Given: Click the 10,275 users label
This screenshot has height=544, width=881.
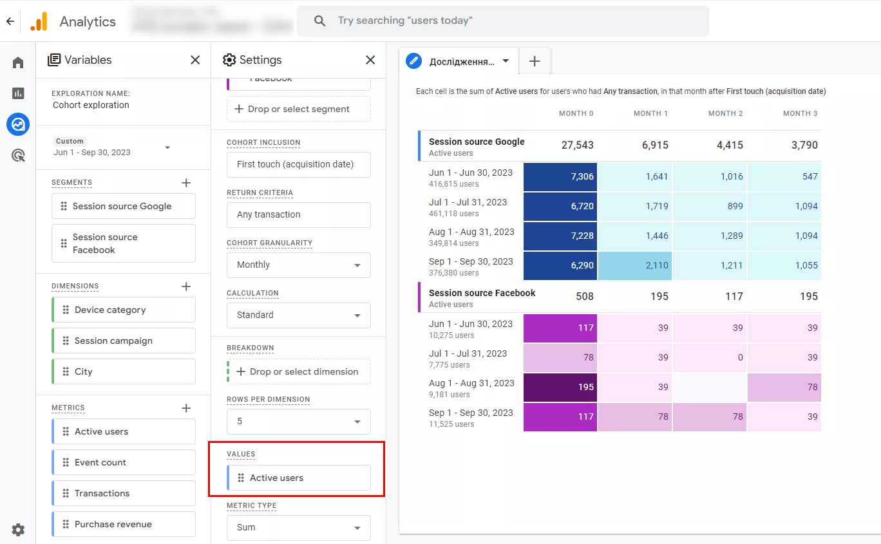Looking at the screenshot, I should (x=451, y=335).
